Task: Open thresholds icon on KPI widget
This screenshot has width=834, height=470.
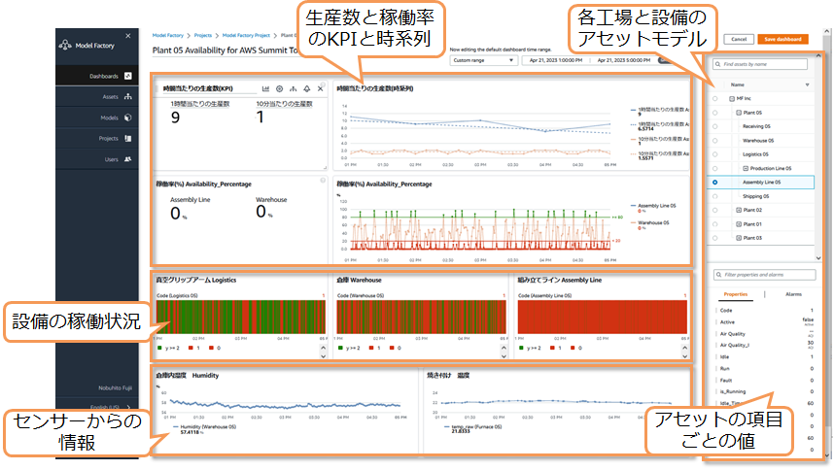Action: coord(279,88)
